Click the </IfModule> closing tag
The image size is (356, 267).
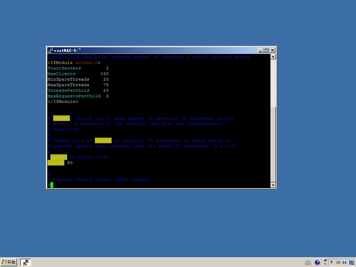click(63, 102)
